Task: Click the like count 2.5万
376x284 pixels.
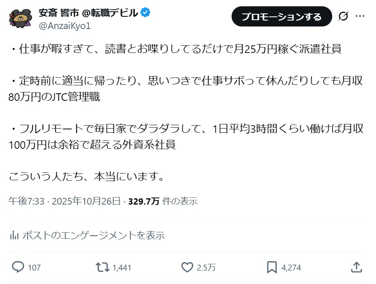Action: click(x=206, y=268)
